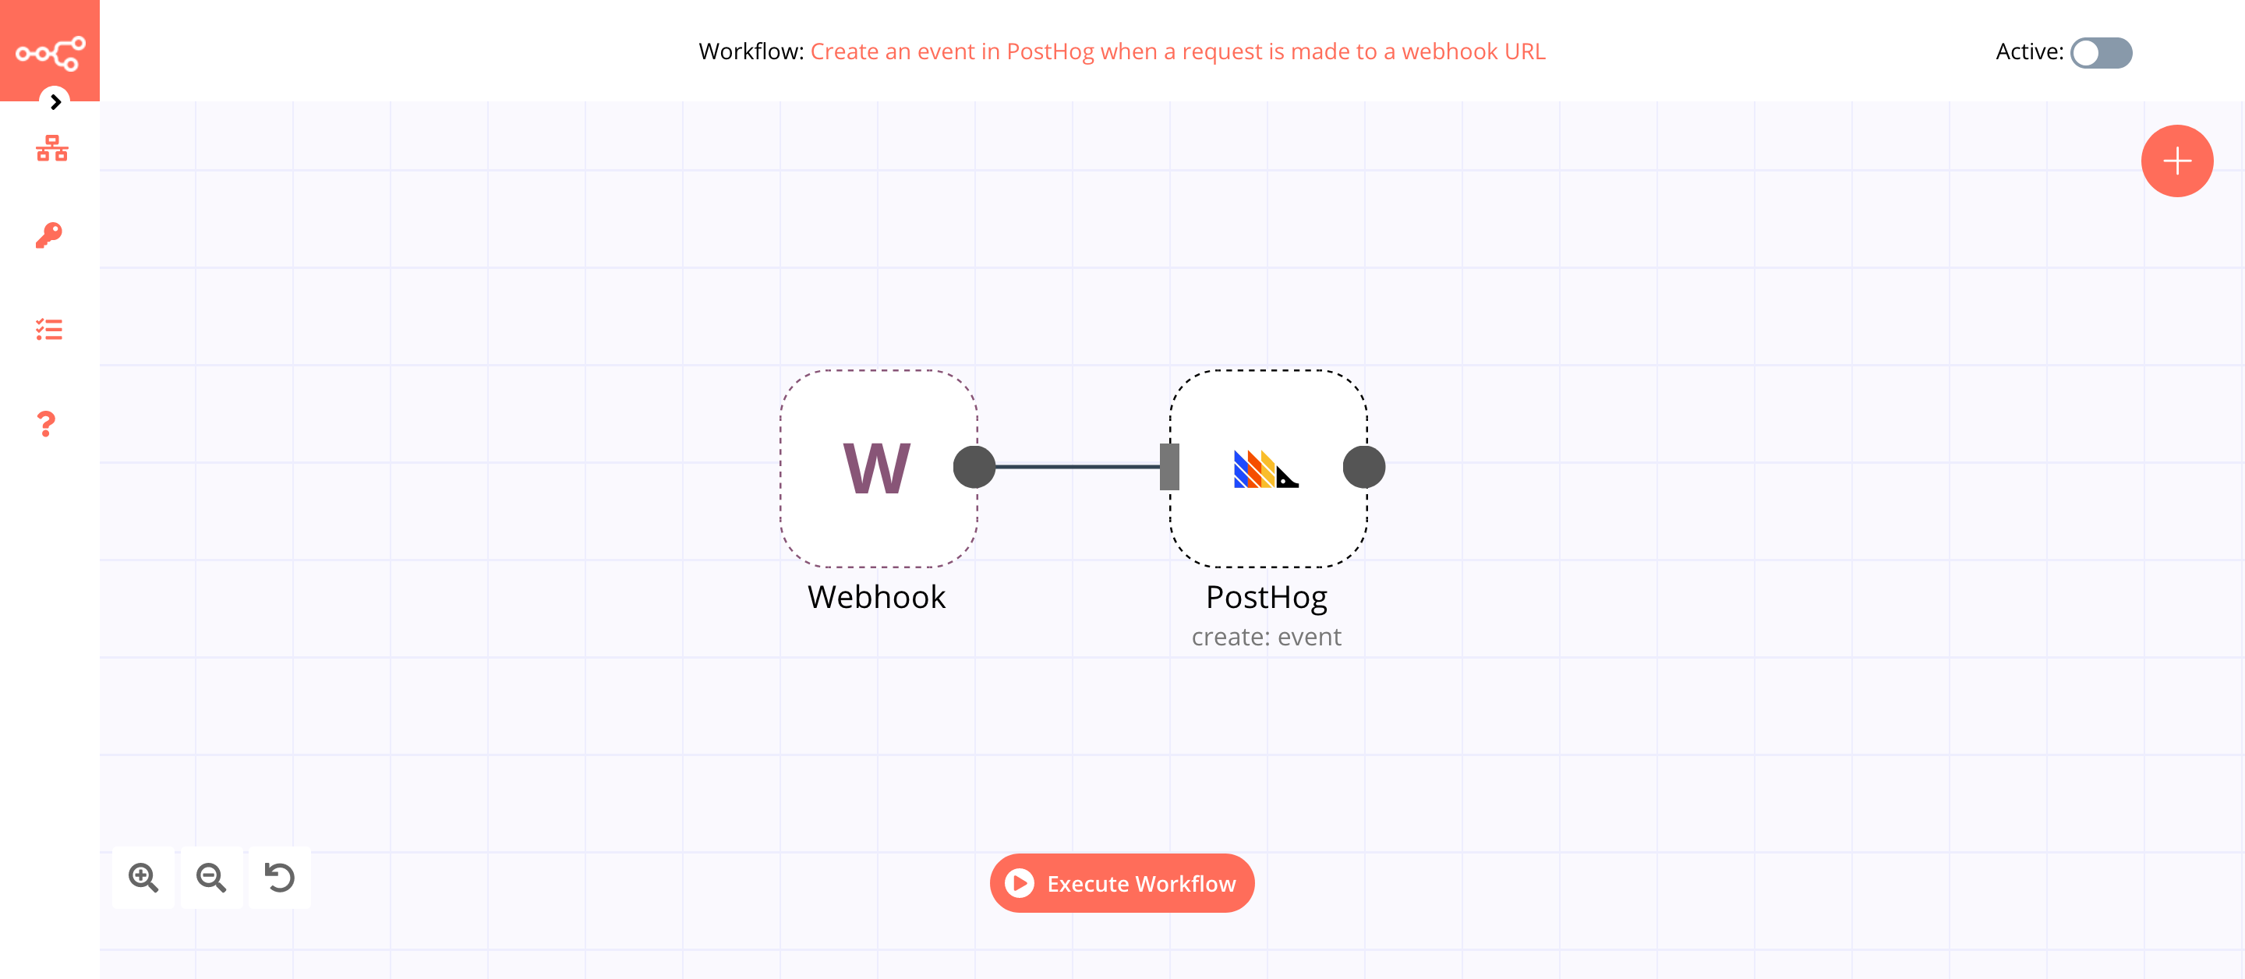The height and width of the screenshot is (979, 2245).
Task: Click the zoom-out magnifier control
Action: click(x=212, y=878)
